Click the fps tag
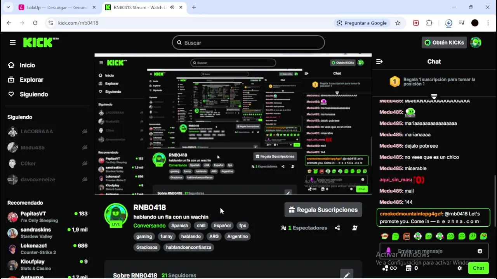This screenshot has width=497, height=279. (x=243, y=226)
